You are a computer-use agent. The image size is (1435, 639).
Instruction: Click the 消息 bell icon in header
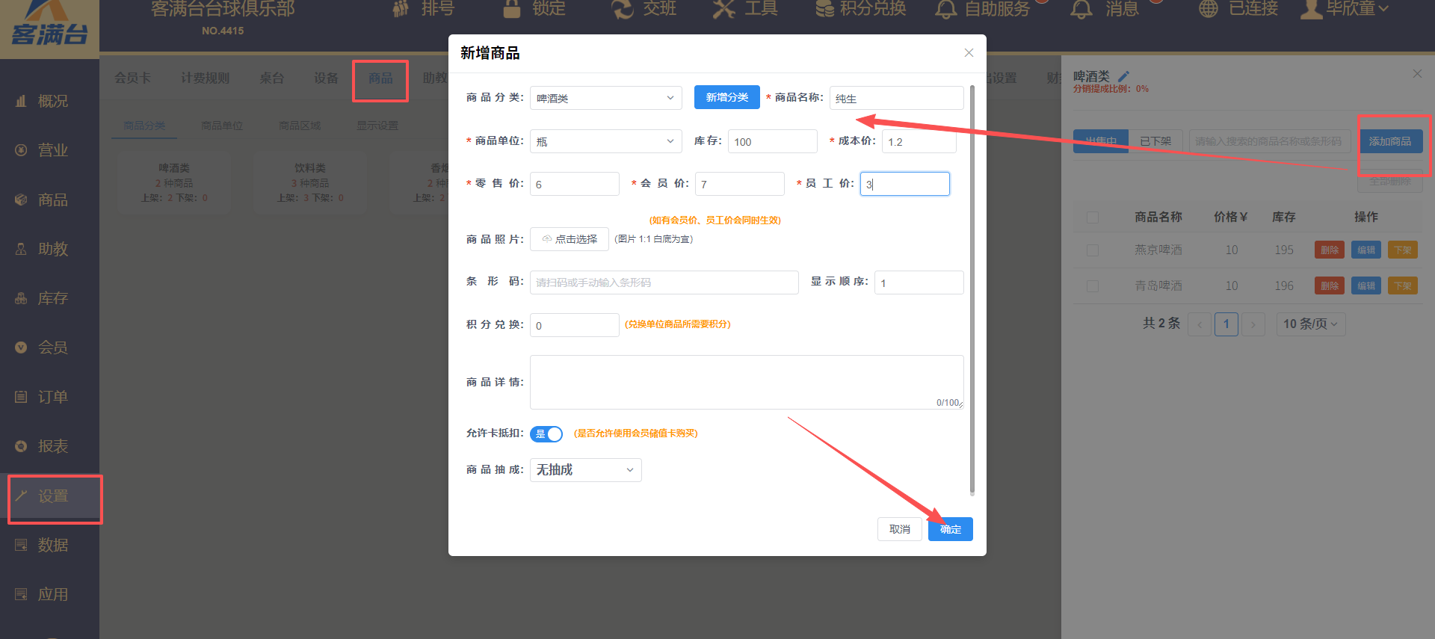pyautogui.click(x=1081, y=9)
